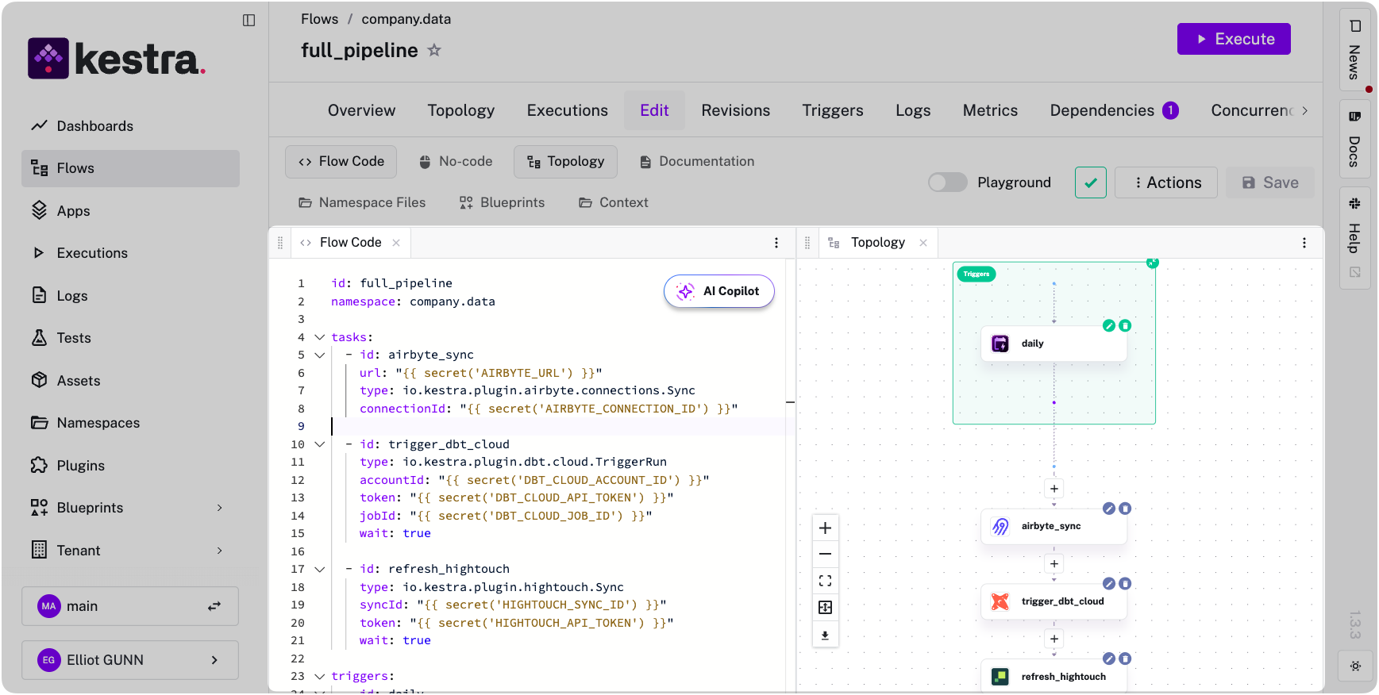
Task: Open Assets in sidebar
Action: [130, 381]
